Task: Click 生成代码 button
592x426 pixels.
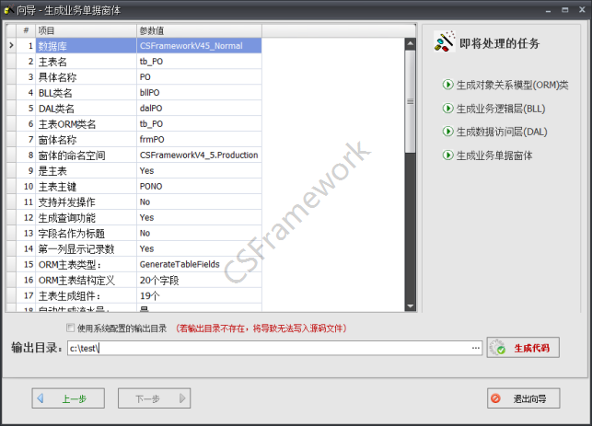Action: pos(523,348)
